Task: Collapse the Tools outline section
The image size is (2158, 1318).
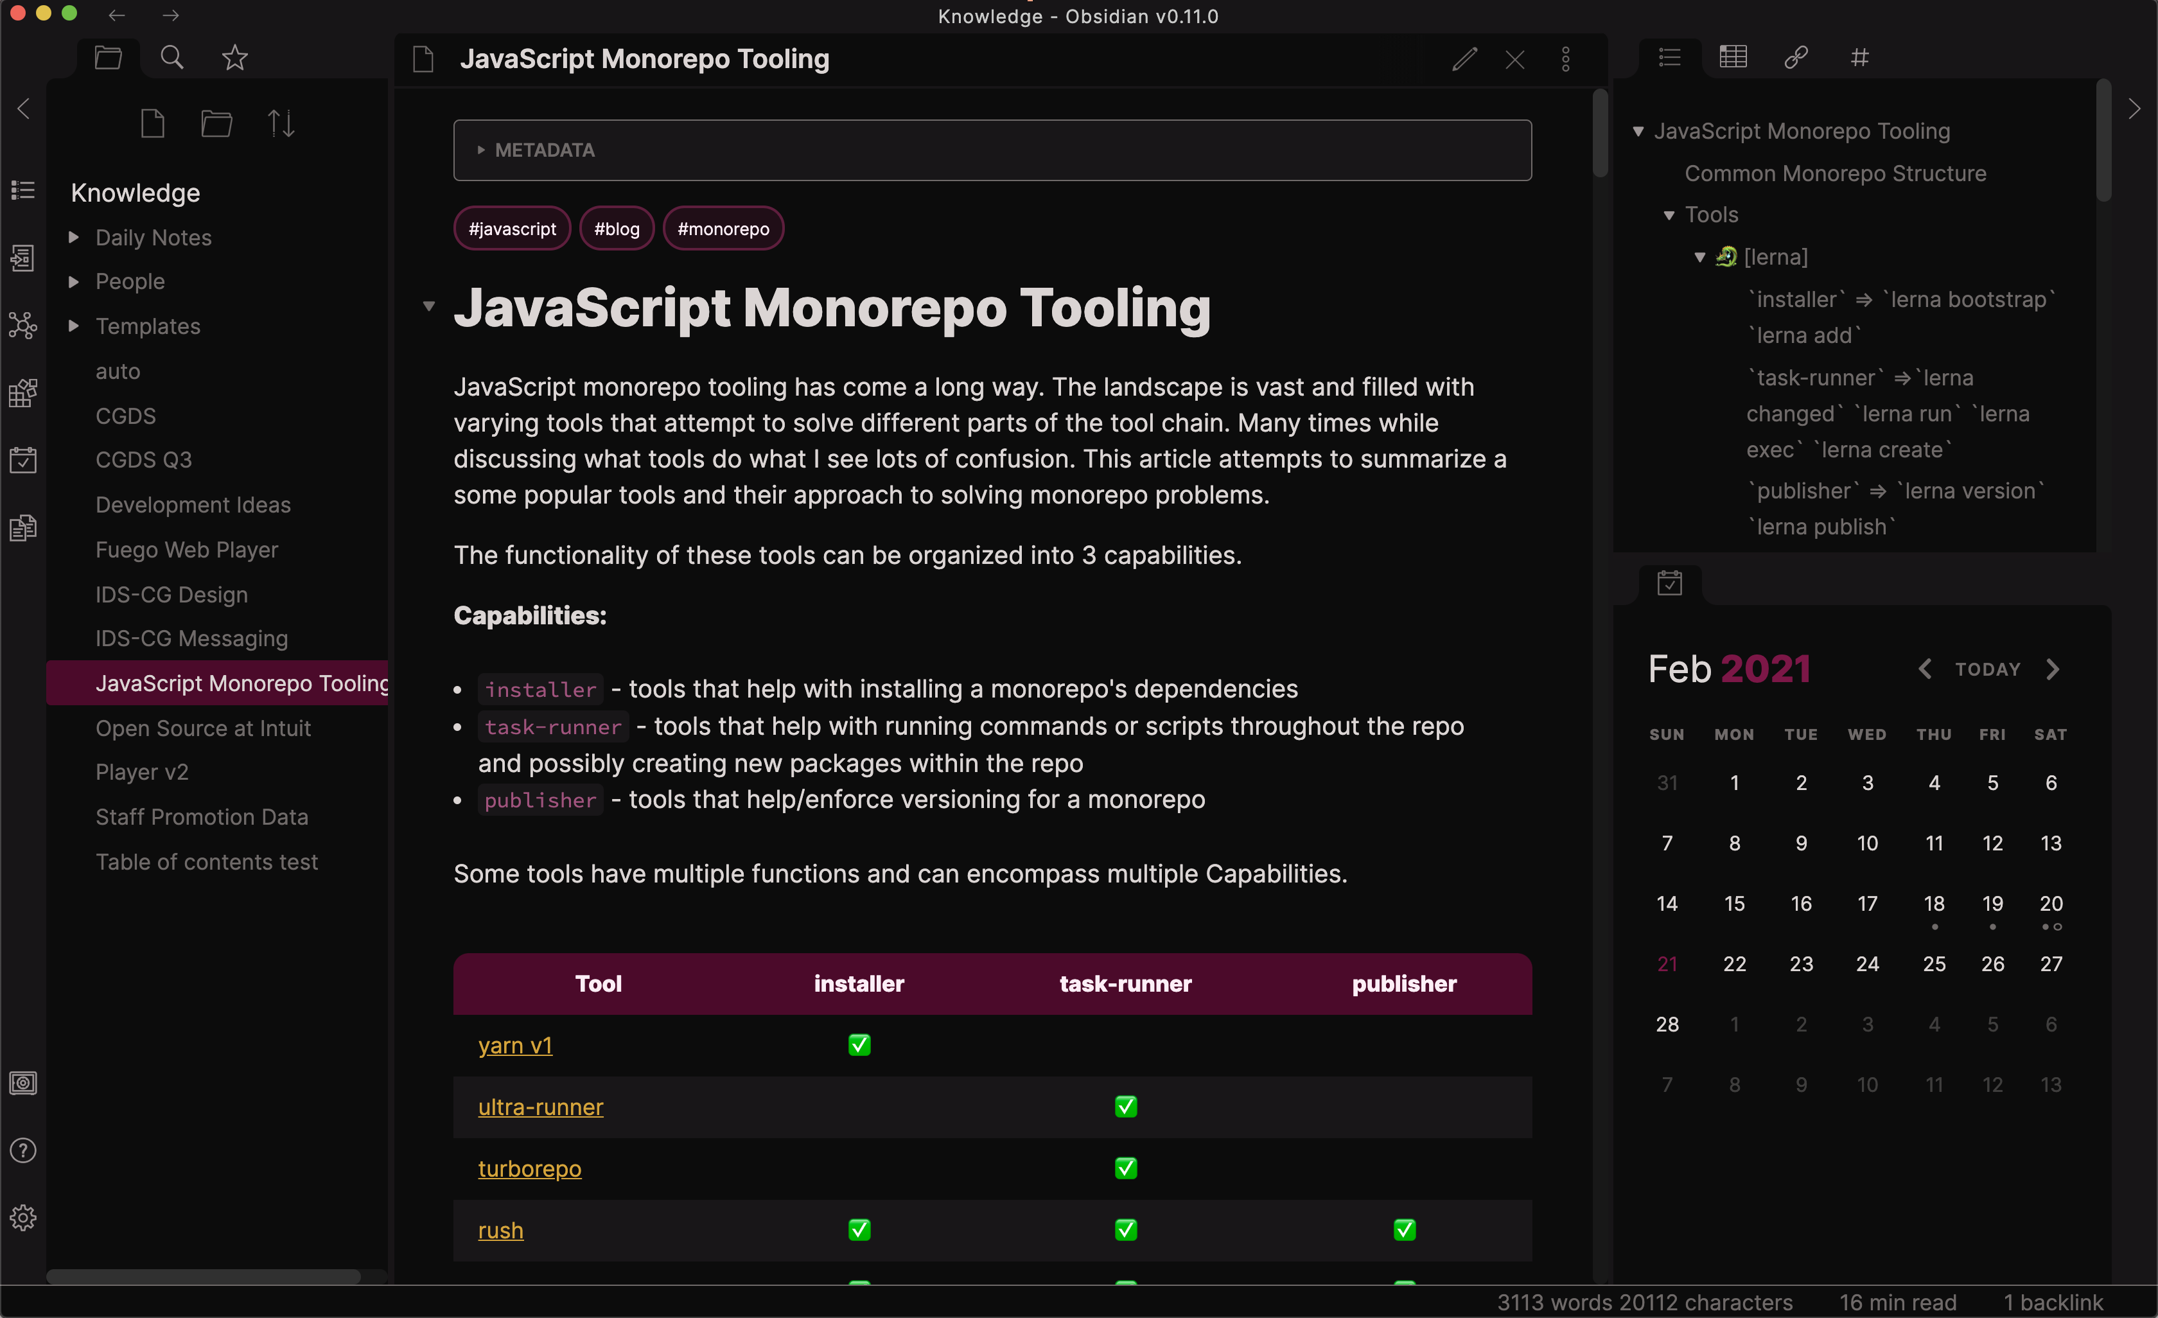Action: click(x=1669, y=215)
